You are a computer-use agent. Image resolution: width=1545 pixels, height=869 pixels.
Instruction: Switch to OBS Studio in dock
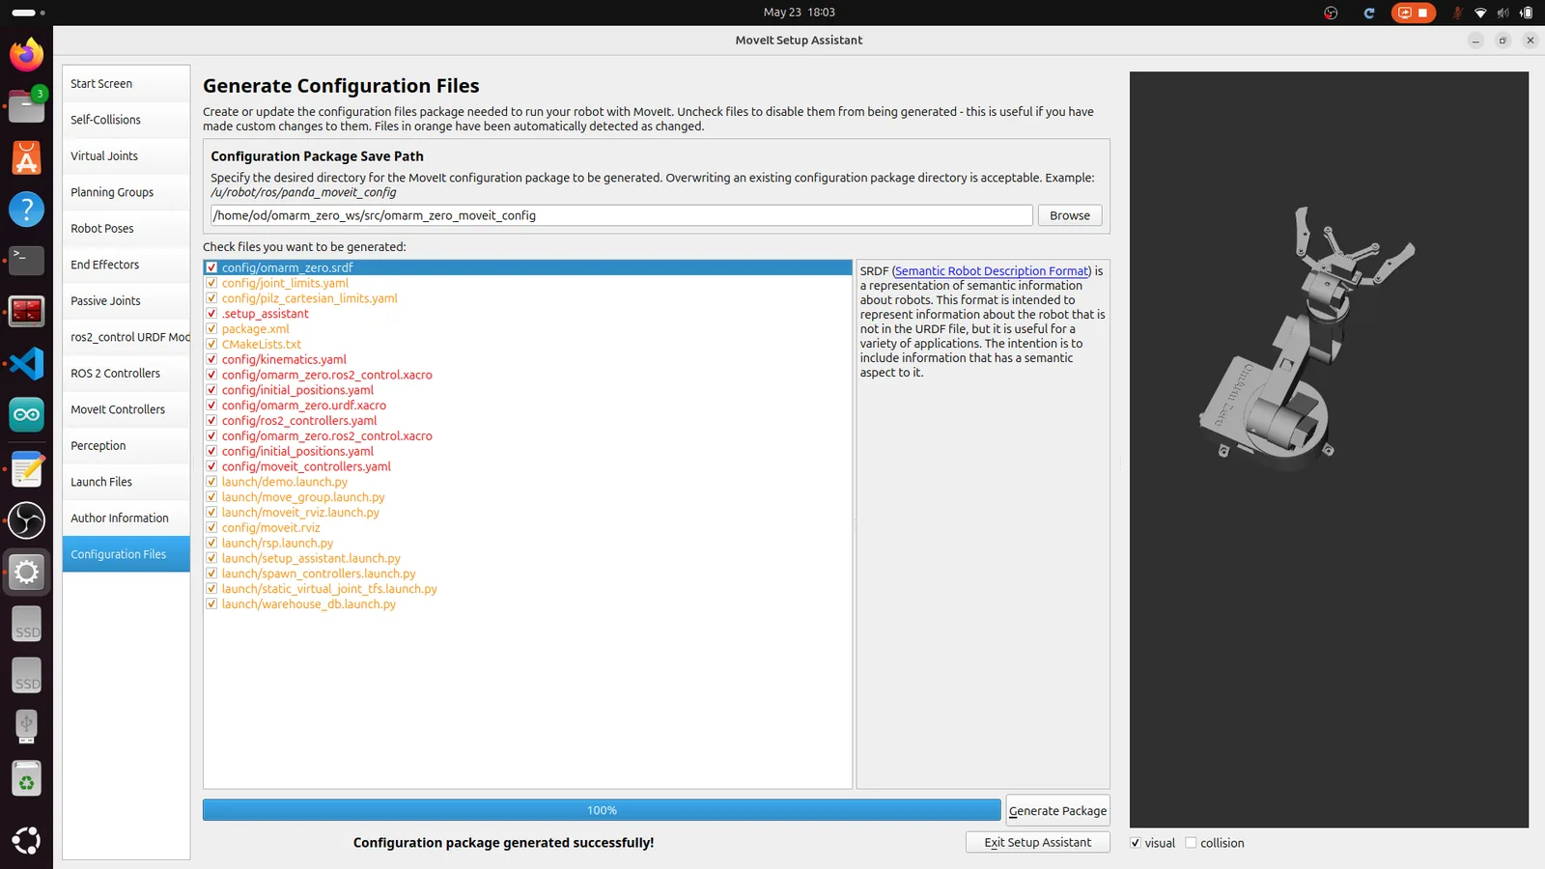point(26,520)
